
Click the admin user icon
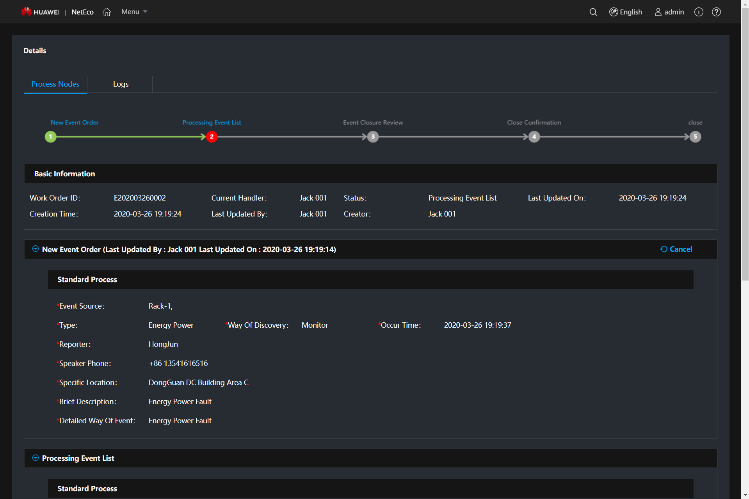point(658,12)
